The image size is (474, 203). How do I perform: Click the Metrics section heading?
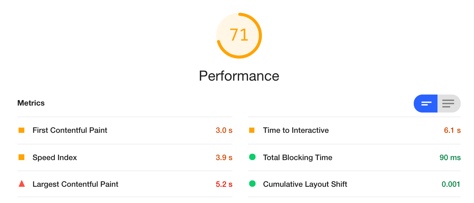(31, 103)
